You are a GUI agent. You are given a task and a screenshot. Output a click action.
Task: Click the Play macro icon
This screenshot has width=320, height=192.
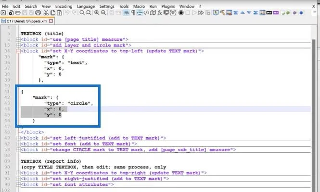194,13
